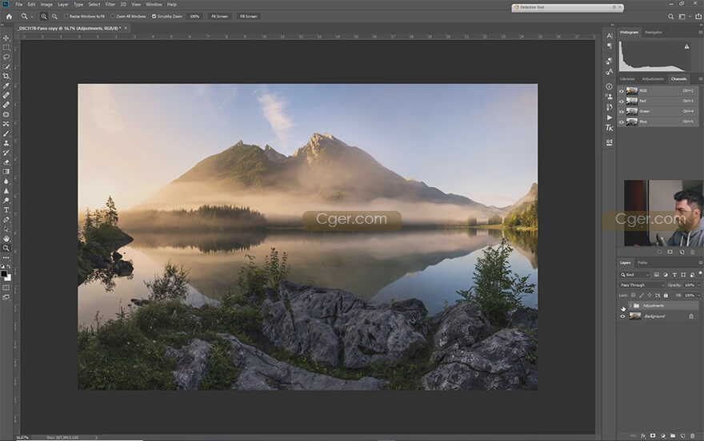This screenshot has height=441, width=704.
Task: Select the Eraser tool
Action: [x=6, y=162]
